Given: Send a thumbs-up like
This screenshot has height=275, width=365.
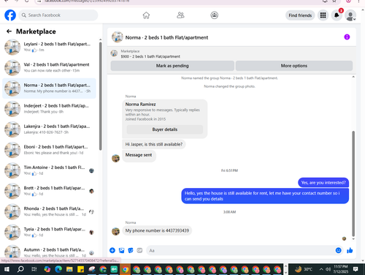Looking at the screenshot, I should (x=350, y=250).
